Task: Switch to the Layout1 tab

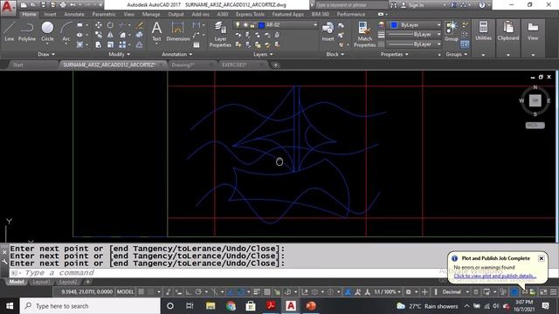Action: pyautogui.click(x=41, y=282)
